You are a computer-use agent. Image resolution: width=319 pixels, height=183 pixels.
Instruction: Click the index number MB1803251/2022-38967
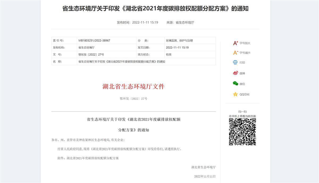(94, 40)
